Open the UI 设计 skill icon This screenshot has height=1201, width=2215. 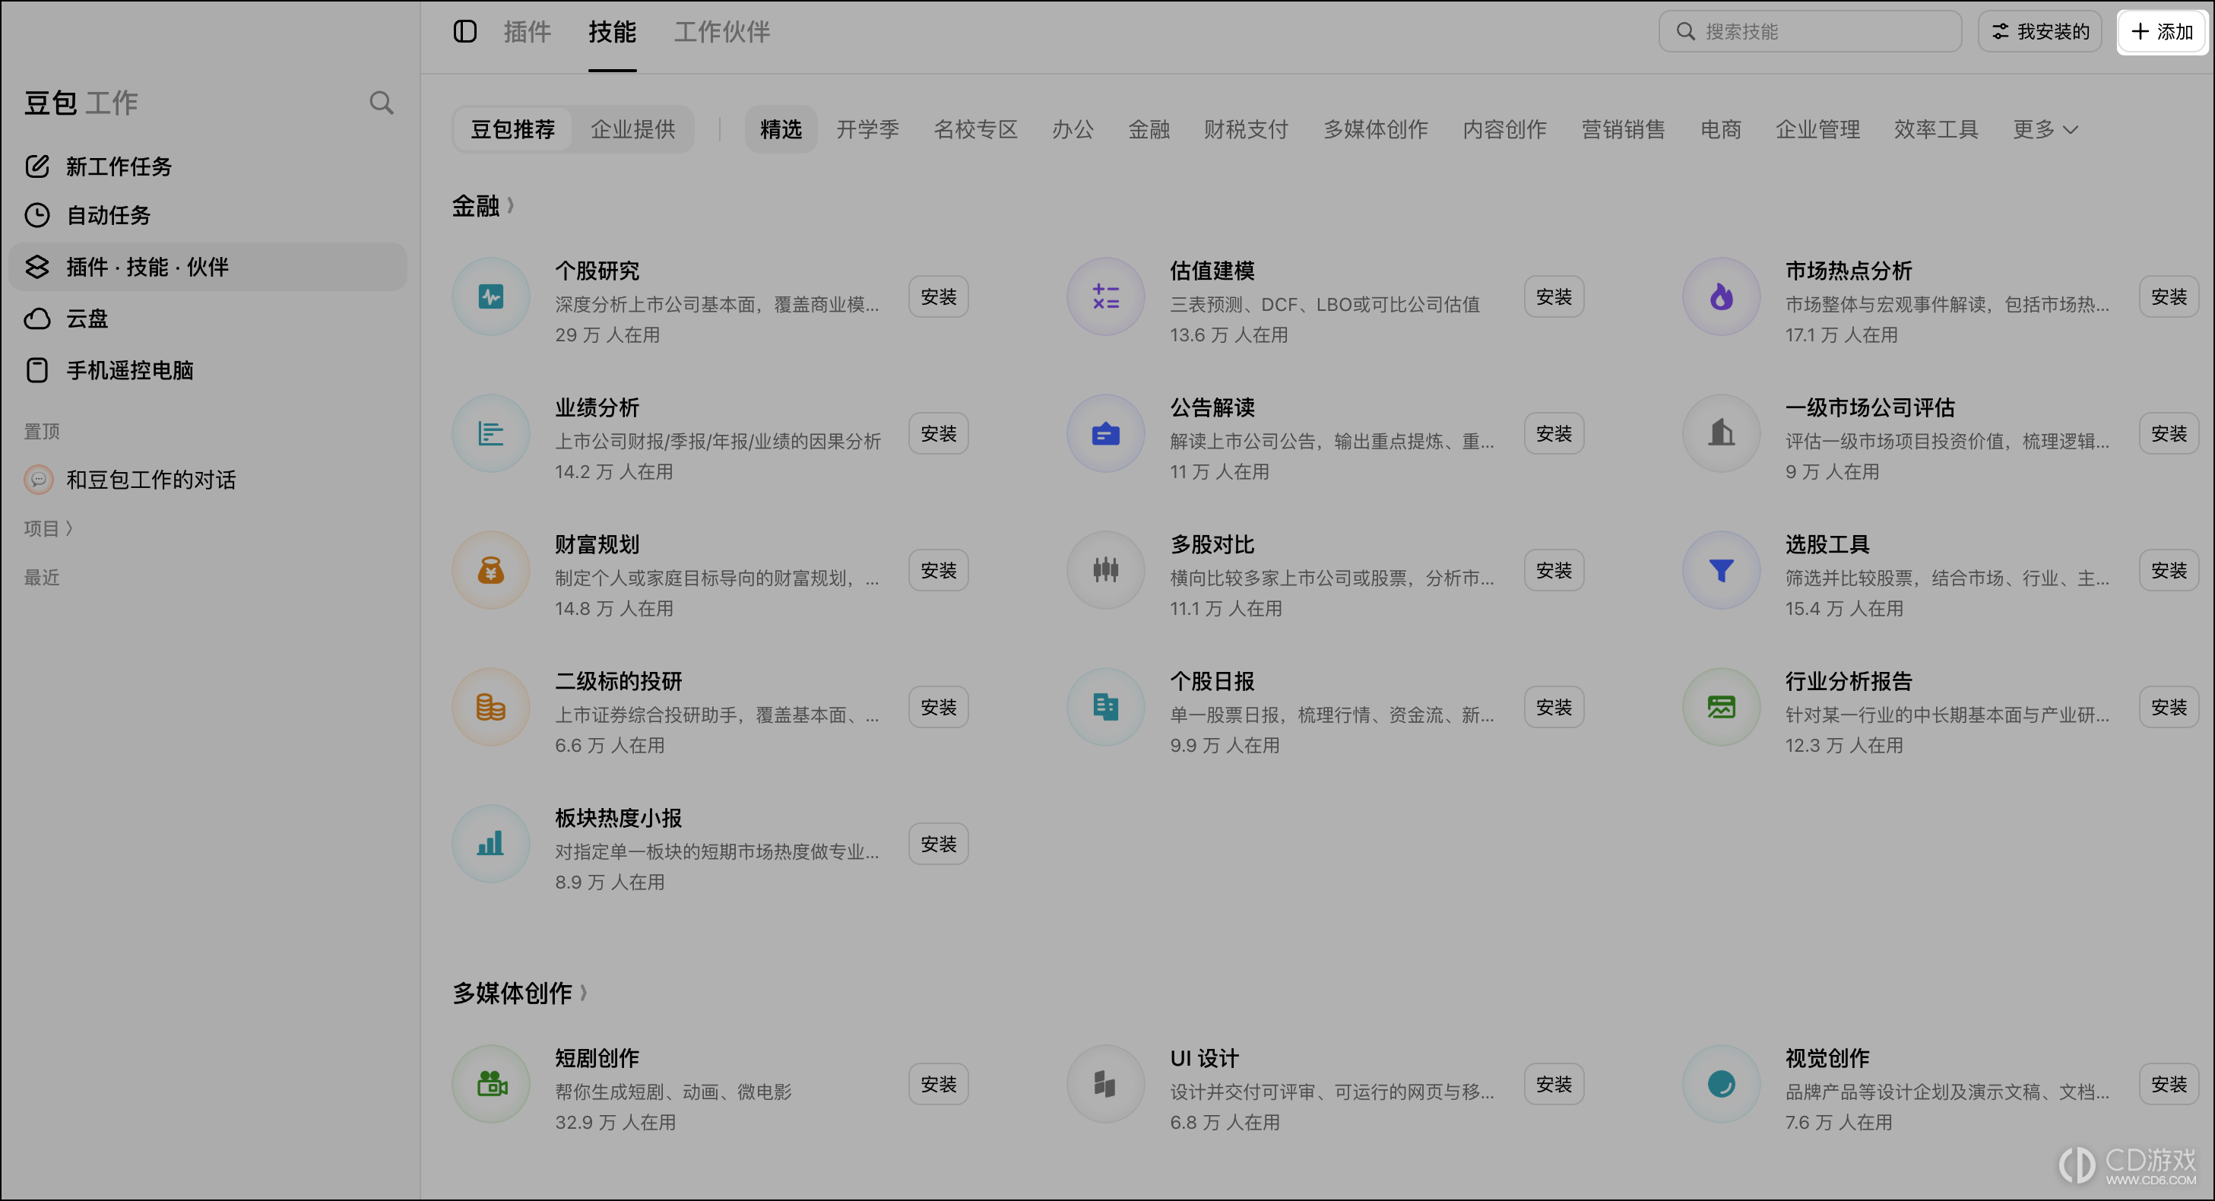point(1106,1084)
